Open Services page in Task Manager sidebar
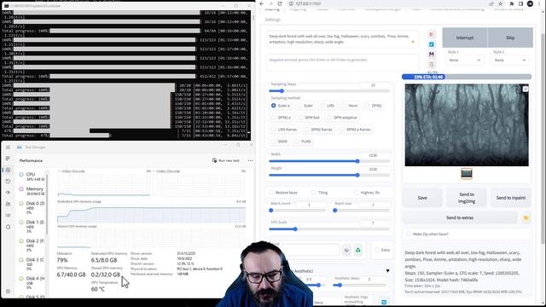This screenshot has height=307, width=546. click(x=8, y=227)
